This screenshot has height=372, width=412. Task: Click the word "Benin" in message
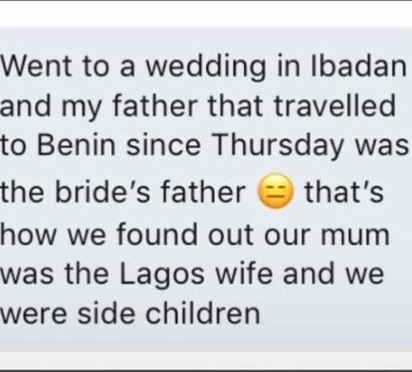pos(77,145)
